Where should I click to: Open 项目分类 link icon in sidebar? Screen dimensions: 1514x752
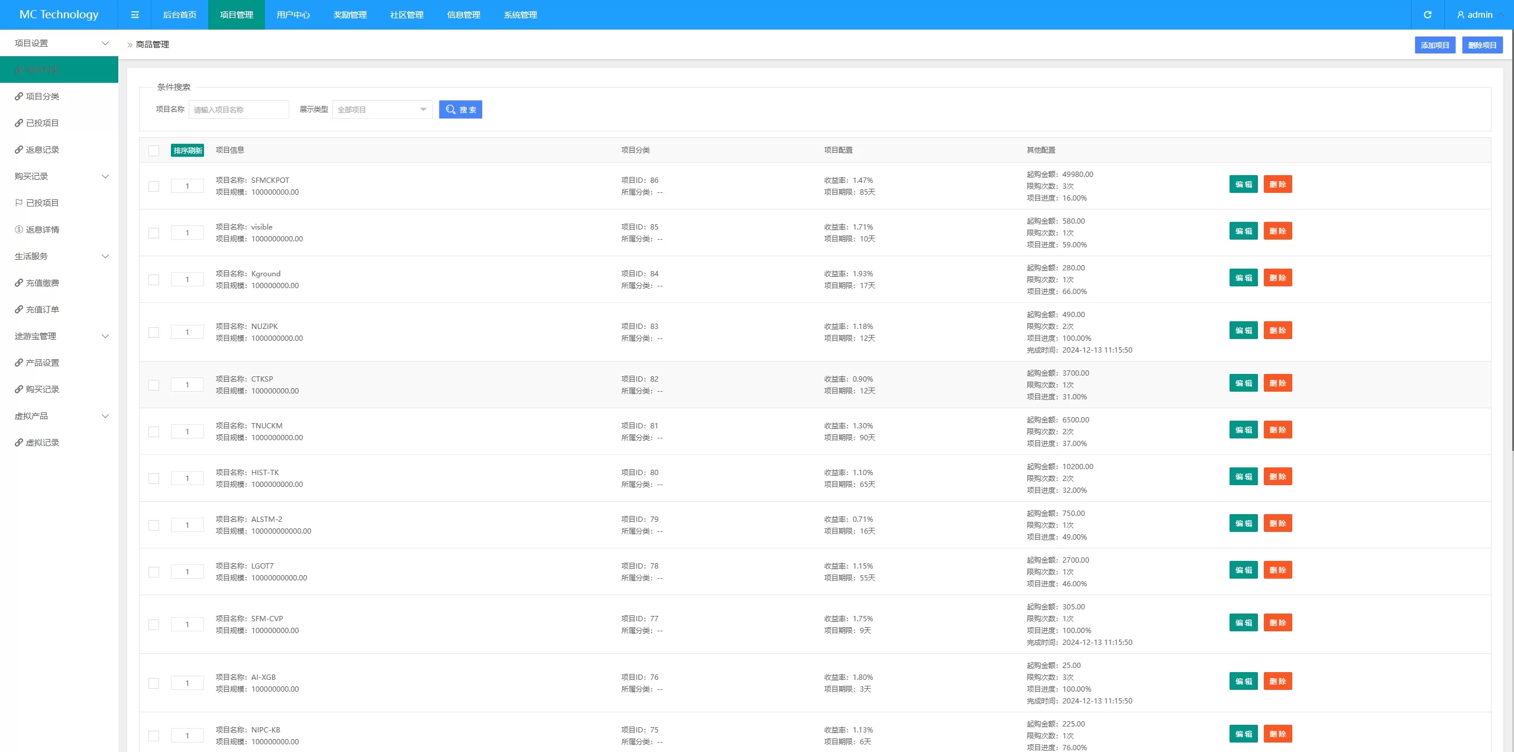tap(19, 96)
